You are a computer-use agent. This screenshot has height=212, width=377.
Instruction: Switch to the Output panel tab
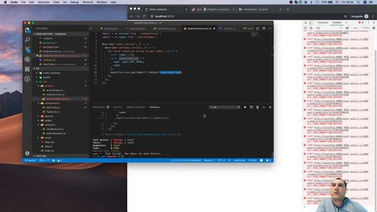(x=118, y=107)
